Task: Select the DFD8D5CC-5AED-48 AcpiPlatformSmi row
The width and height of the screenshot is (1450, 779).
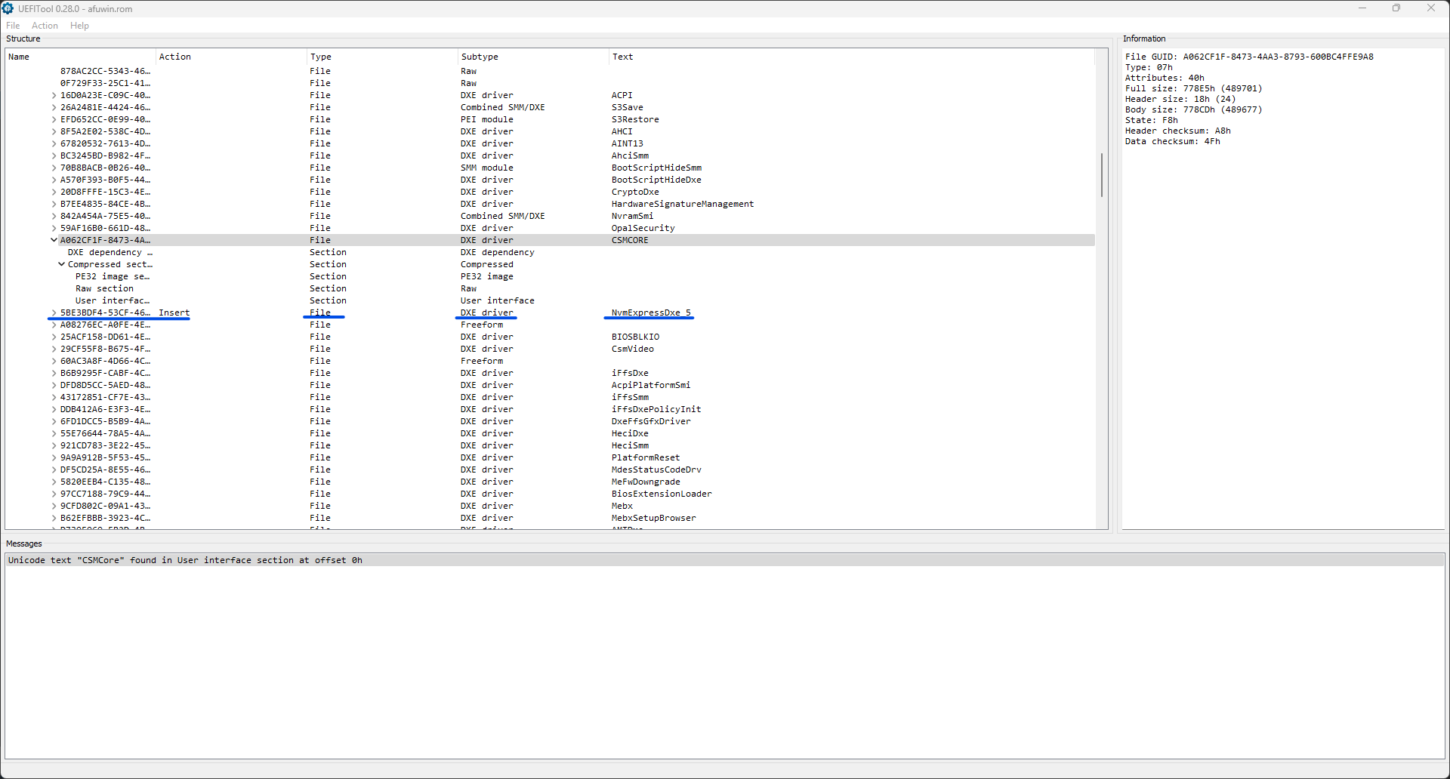Action: tap(550, 385)
